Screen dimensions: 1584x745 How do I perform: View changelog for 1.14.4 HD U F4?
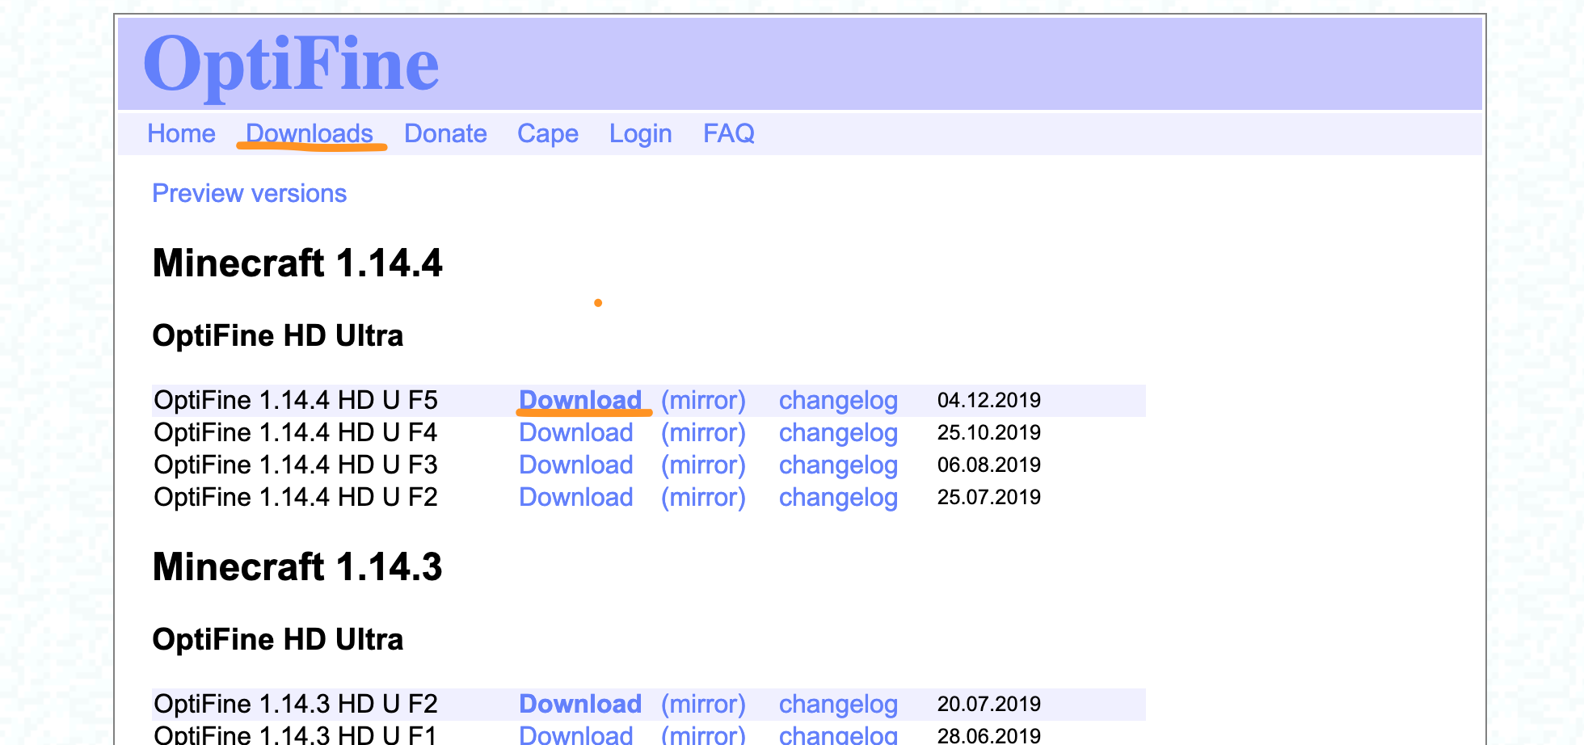click(x=838, y=433)
